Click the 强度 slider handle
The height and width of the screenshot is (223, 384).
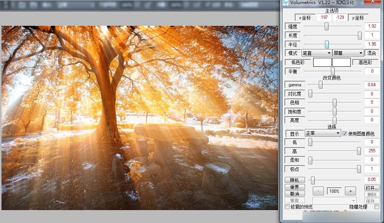(326, 27)
